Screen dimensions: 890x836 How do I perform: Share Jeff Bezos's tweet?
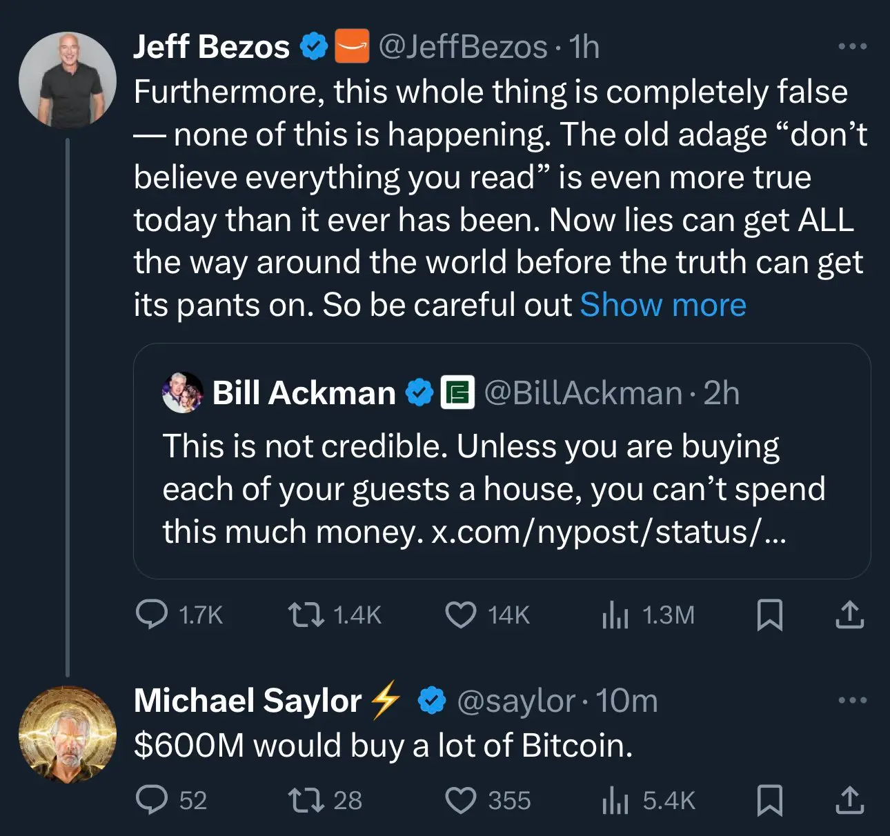(x=849, y=615)
